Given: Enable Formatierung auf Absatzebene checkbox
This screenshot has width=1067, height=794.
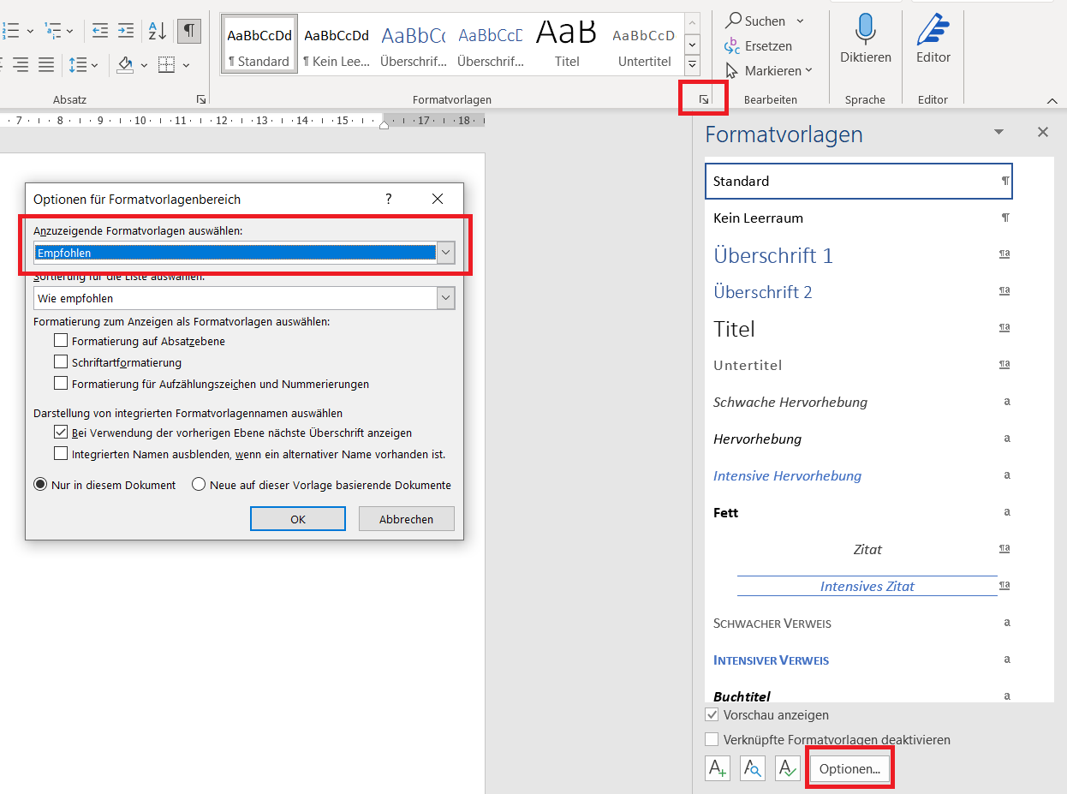Looking at the screenshot, I should 61,341.
